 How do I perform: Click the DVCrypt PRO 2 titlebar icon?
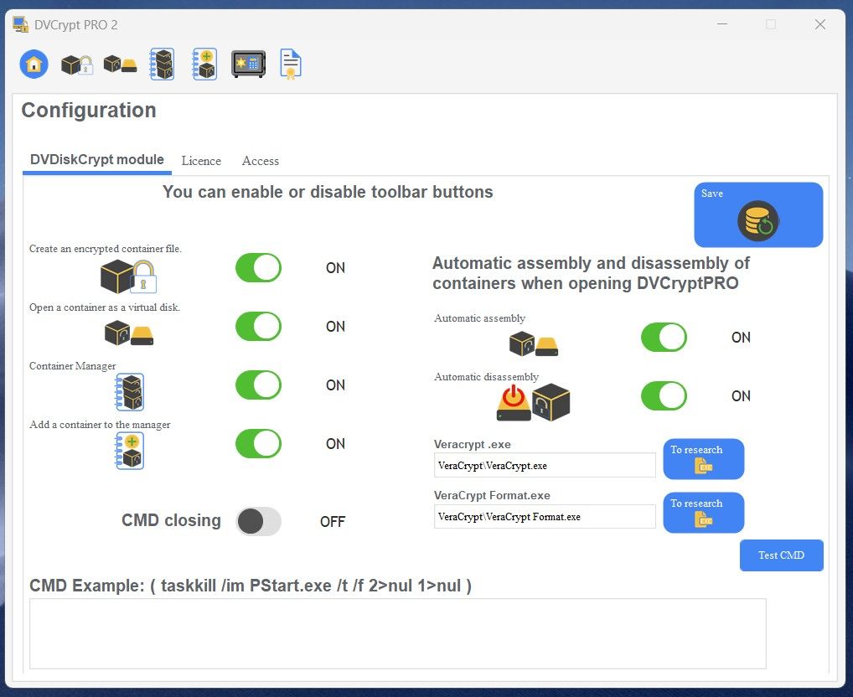(x=20, y=24)
